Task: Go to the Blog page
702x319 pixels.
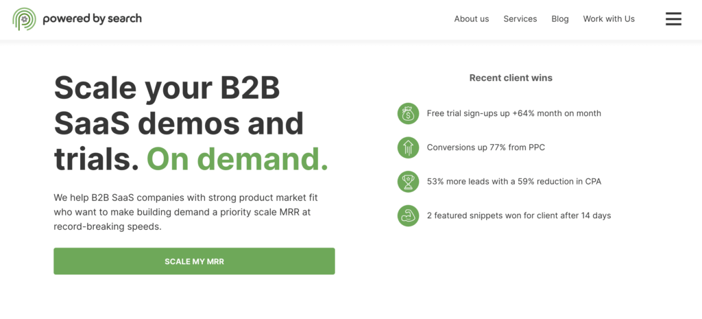Action: click(560, 19)
